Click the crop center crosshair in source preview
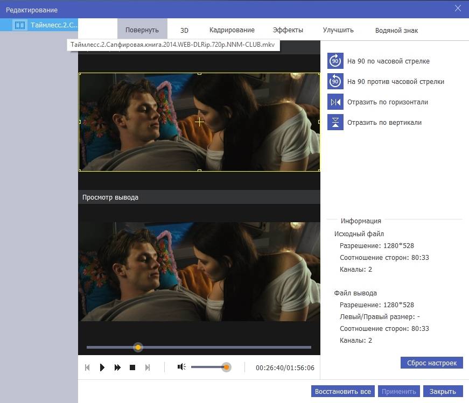The width and height of the screenshot is (469, 403). [x=199, y=122]
